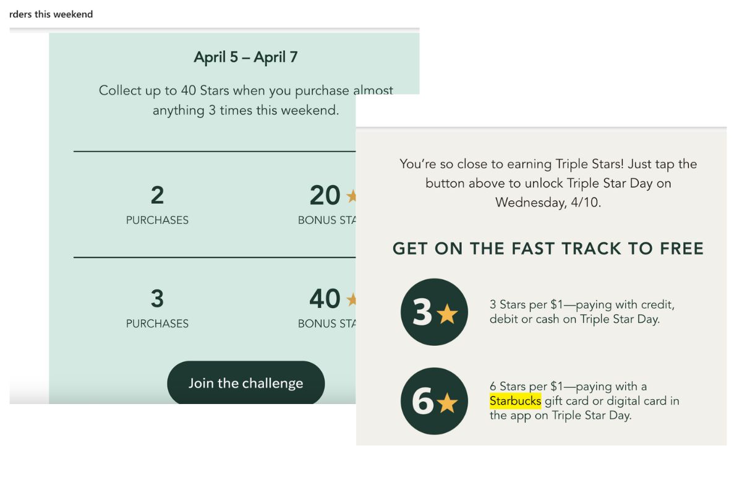Select the April 5 – April 7 heading
Image resolution: width=742 pixels, height=495 pixels.
pyautogui.click(x=245, y=57)
